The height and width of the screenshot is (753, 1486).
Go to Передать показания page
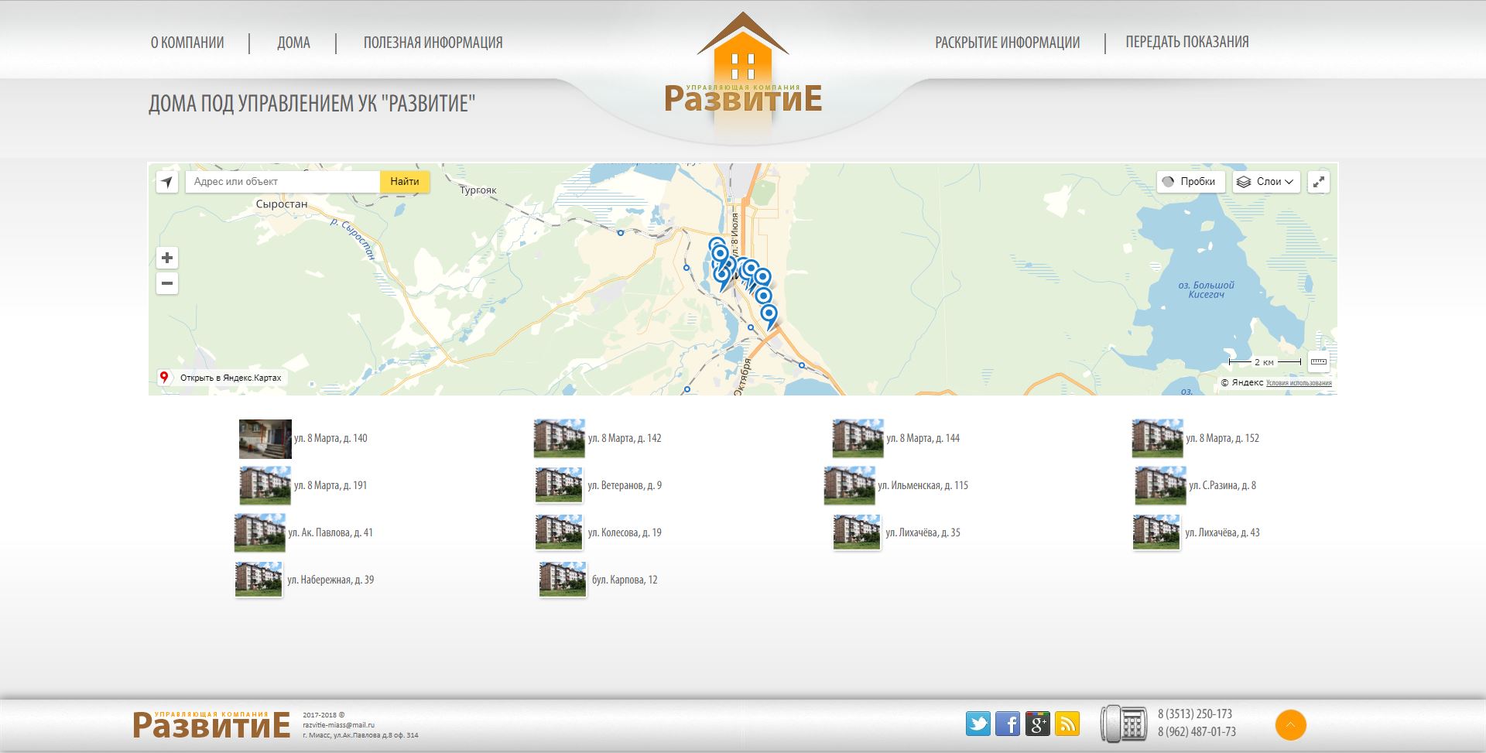point(1187,42)
